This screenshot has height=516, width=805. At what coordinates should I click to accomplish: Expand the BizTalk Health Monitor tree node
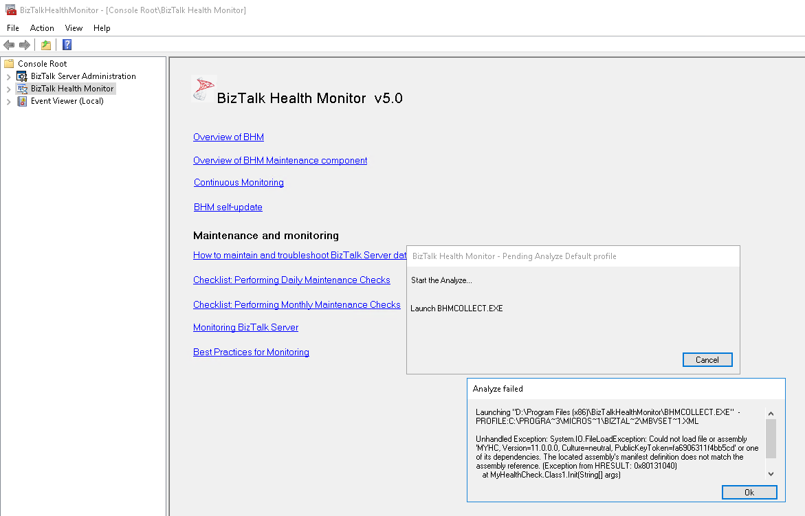click(x=8, y=89)
